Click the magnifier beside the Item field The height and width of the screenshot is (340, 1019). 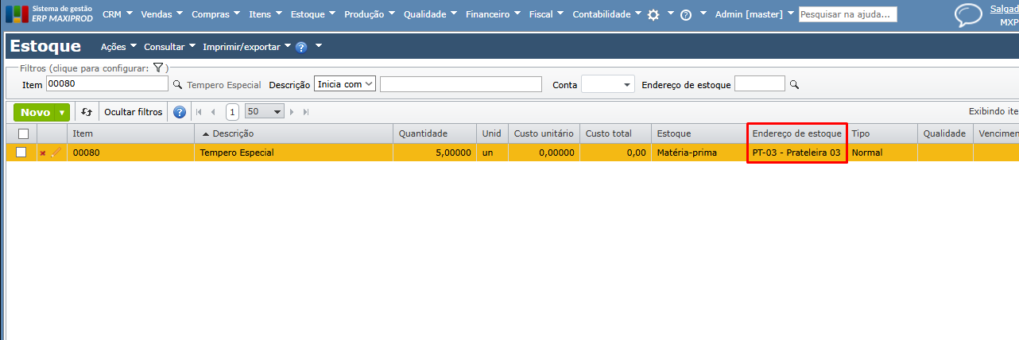[x=177, y=84]
